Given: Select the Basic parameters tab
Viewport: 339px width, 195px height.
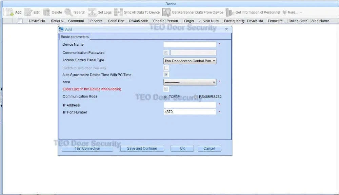Looking at the screenshot, I should pos(75,37).
